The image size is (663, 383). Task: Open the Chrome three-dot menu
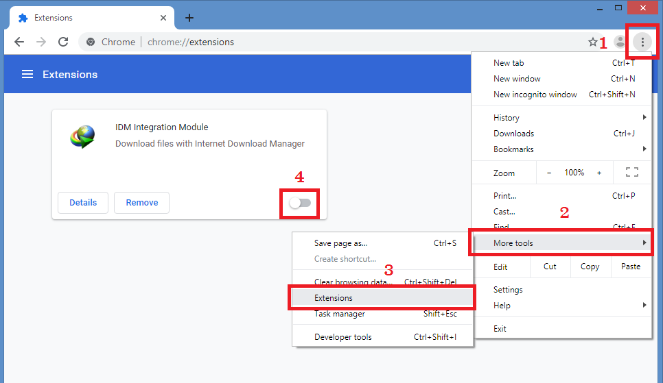pos(642,42)
